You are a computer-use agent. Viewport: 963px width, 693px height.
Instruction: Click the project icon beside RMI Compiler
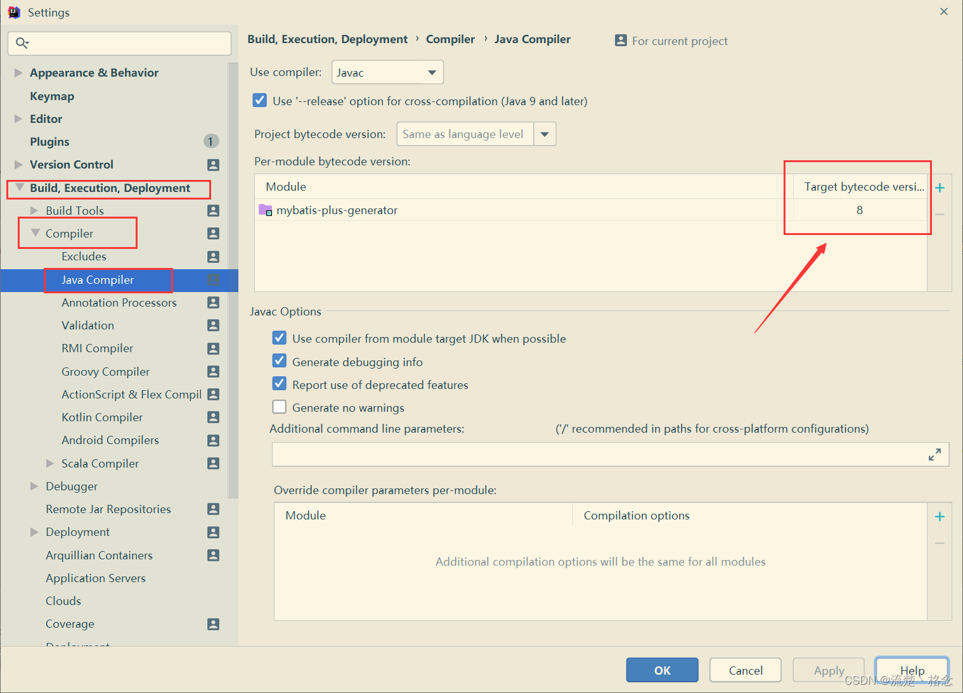click(213, 348)
